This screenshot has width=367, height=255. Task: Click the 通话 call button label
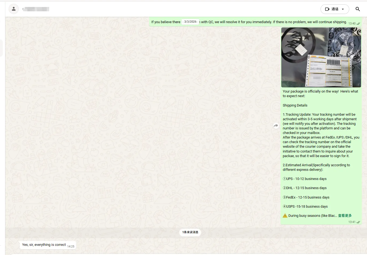click(335, 9)
